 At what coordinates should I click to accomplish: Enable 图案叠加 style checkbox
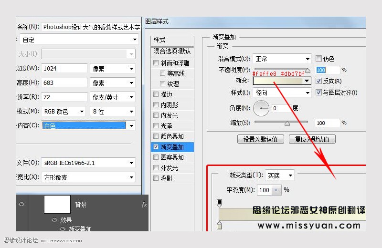[156, 157]
